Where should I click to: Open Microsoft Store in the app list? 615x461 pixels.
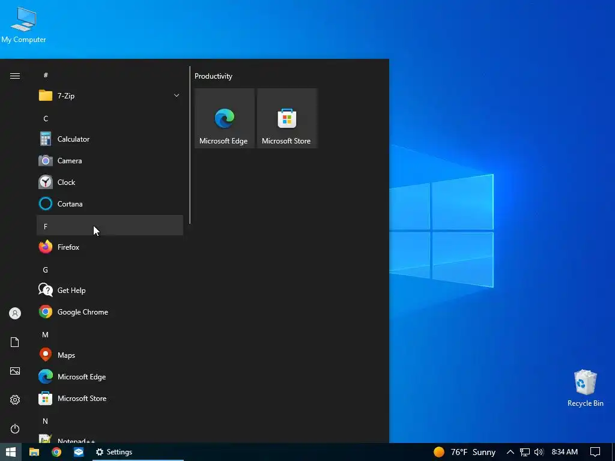tap(110, 399)
